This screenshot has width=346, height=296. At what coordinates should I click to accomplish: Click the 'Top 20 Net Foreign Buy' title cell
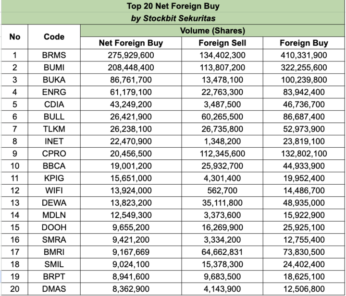click(x=173, y=7)
